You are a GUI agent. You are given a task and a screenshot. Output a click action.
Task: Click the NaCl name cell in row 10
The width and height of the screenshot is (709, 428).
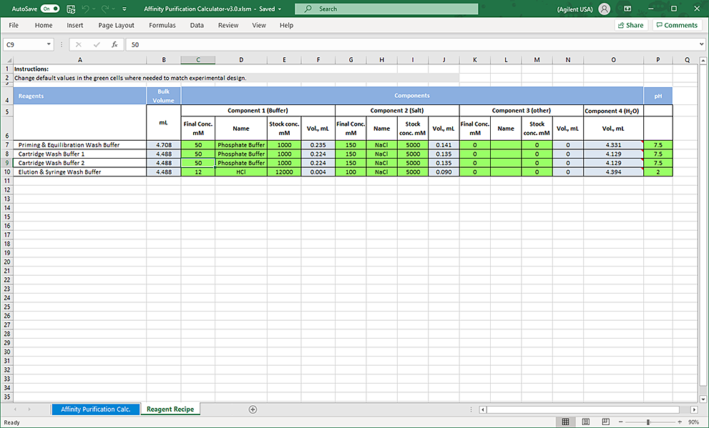point(381,172)
